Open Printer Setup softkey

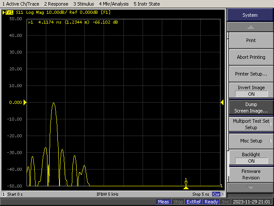(251, 74)
